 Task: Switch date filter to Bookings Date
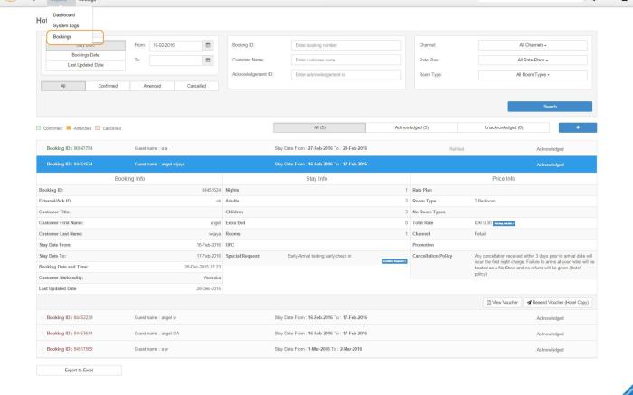pos(86,55)
